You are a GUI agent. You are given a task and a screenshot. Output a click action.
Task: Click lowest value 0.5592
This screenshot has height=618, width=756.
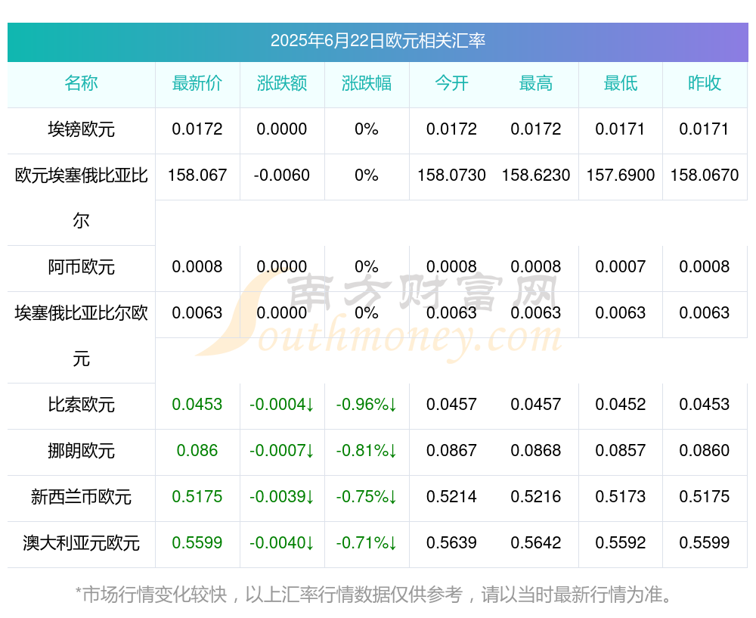tap(621, 543)
